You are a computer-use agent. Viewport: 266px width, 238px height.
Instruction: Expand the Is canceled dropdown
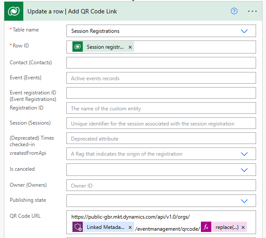click(x=244, y=169)
